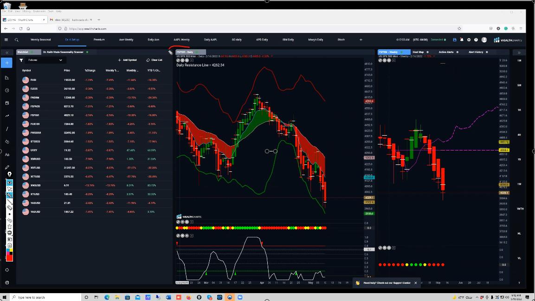Select the 1H timeframe button
This screenshot has height=301, width=535.
point(519,110)
